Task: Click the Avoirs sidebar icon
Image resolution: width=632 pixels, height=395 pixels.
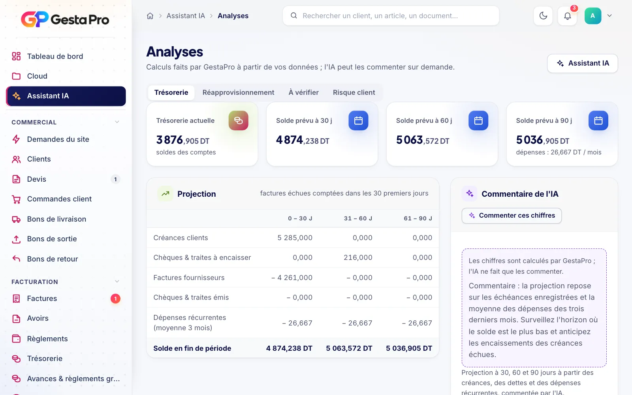Action: coord(16,318)
